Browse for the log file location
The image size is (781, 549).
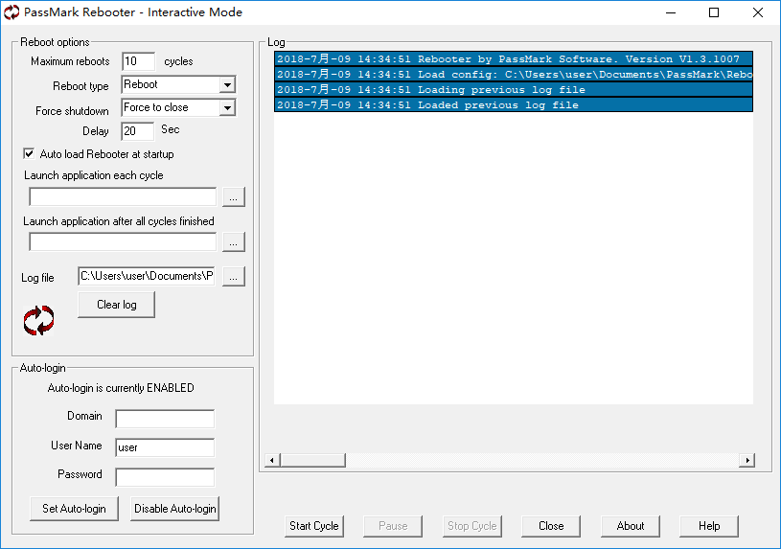(234, 277)
